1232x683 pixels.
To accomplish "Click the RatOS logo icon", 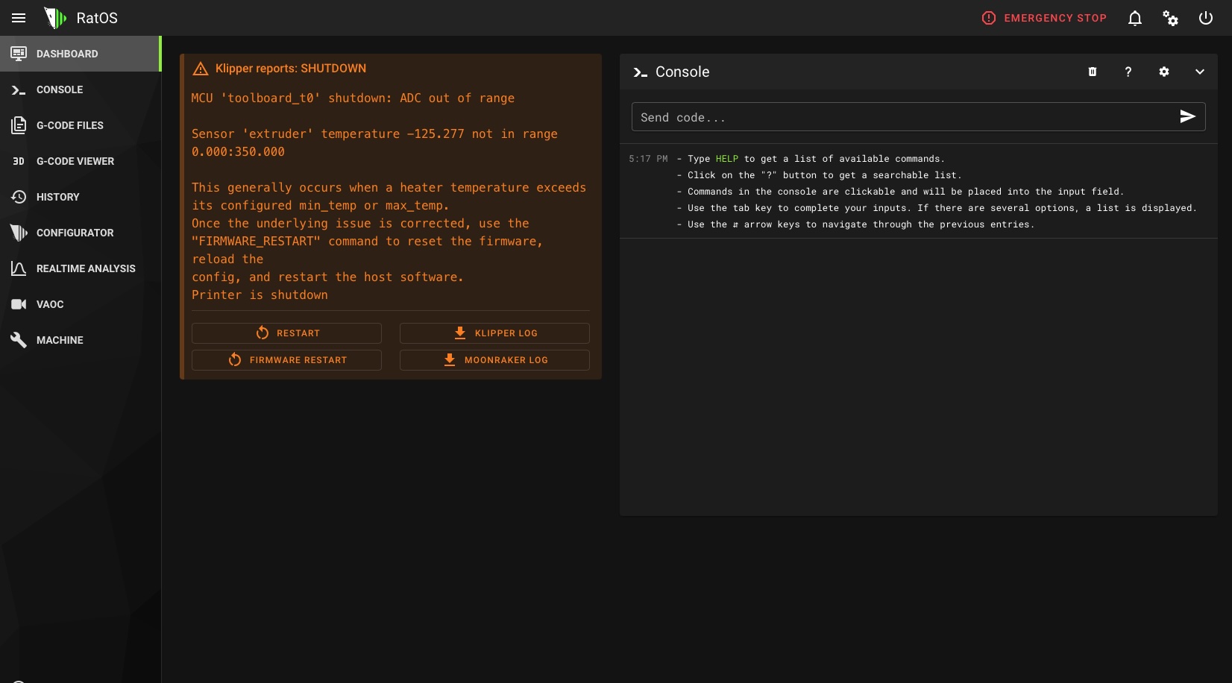I will (55, 18).
